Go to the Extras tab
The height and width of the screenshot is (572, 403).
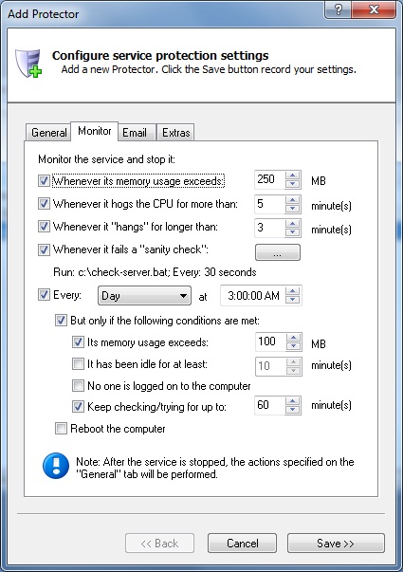click(x=175, y=133)
